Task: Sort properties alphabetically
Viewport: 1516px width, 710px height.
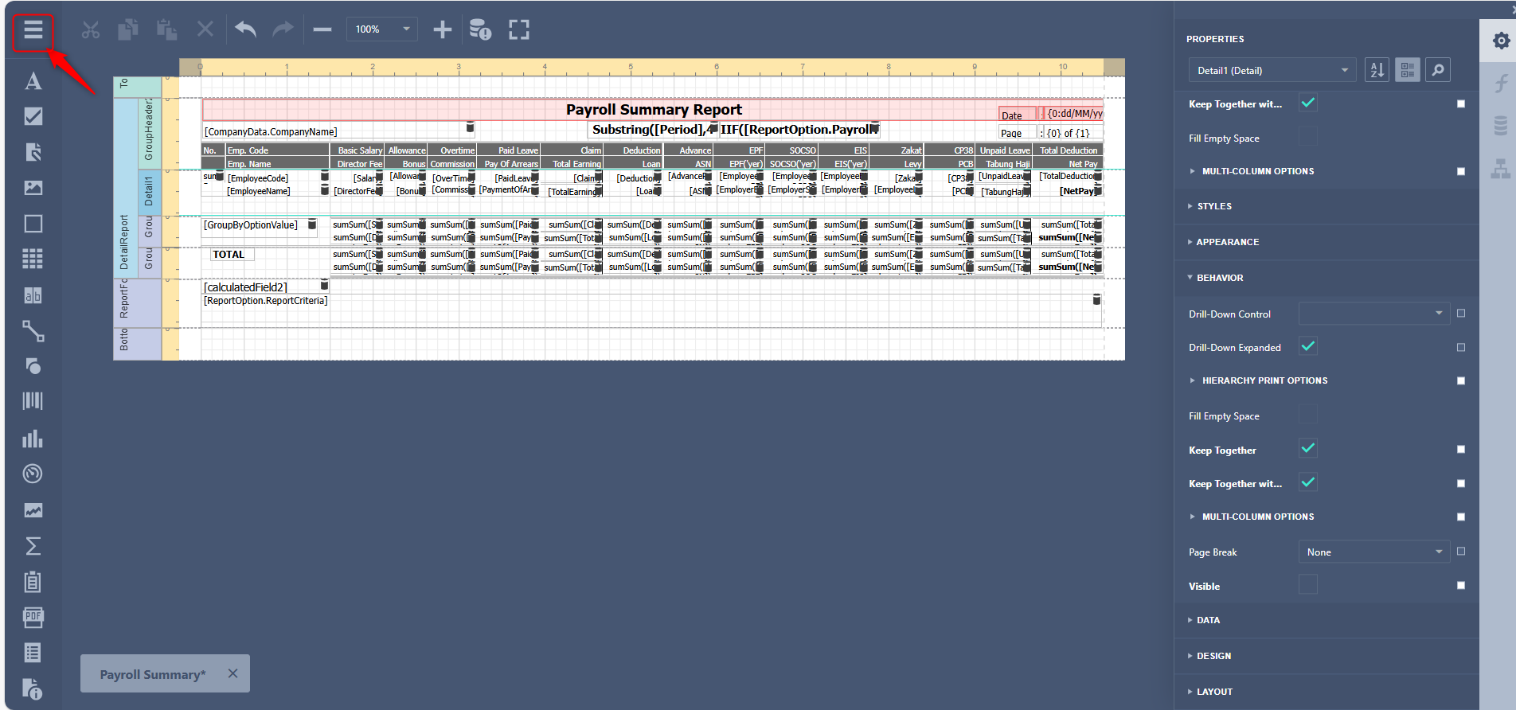Action: click(x=1377, y=70)
